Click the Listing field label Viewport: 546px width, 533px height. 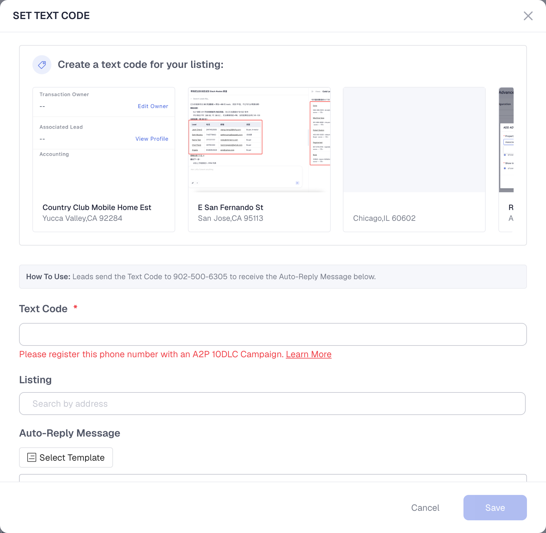pos(36,380)
